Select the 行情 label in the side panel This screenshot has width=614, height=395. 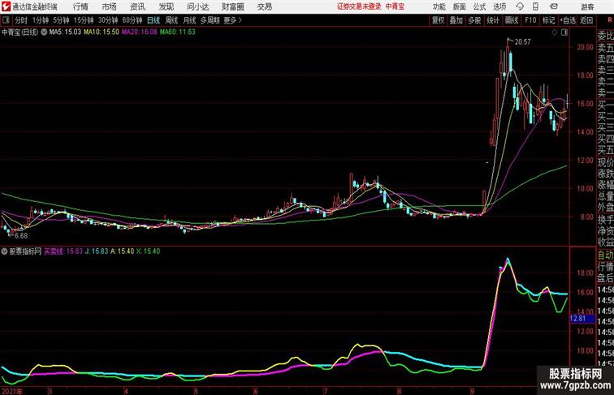coord(605,267)
